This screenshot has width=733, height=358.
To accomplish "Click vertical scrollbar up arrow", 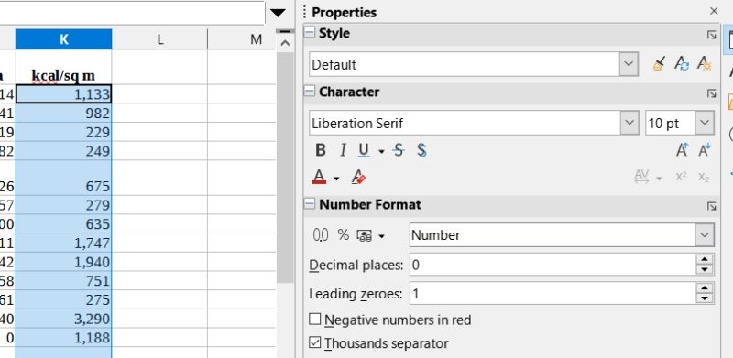I will pos(285,43).
